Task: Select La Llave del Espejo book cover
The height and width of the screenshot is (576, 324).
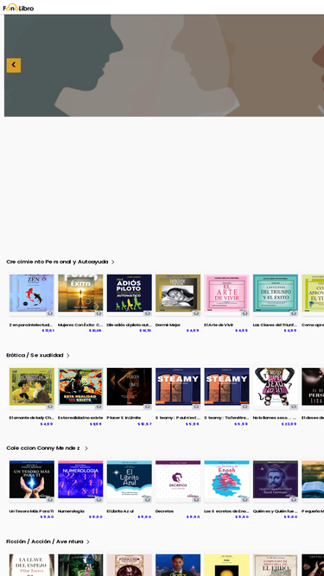Action: [32, 565]
